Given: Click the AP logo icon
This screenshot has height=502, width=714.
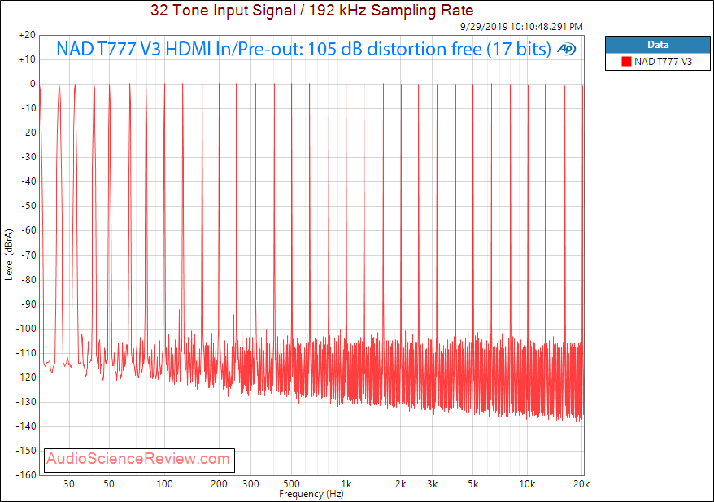Looking at the screenshot, I should [x=567, y=49].
